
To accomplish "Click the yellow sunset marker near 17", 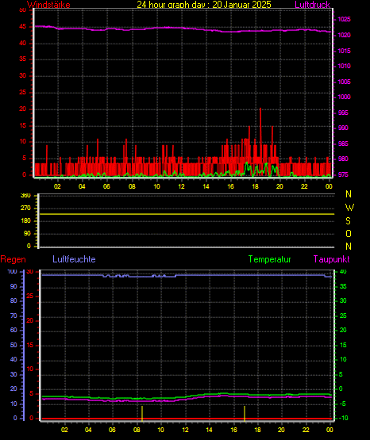I will [245, 413].
